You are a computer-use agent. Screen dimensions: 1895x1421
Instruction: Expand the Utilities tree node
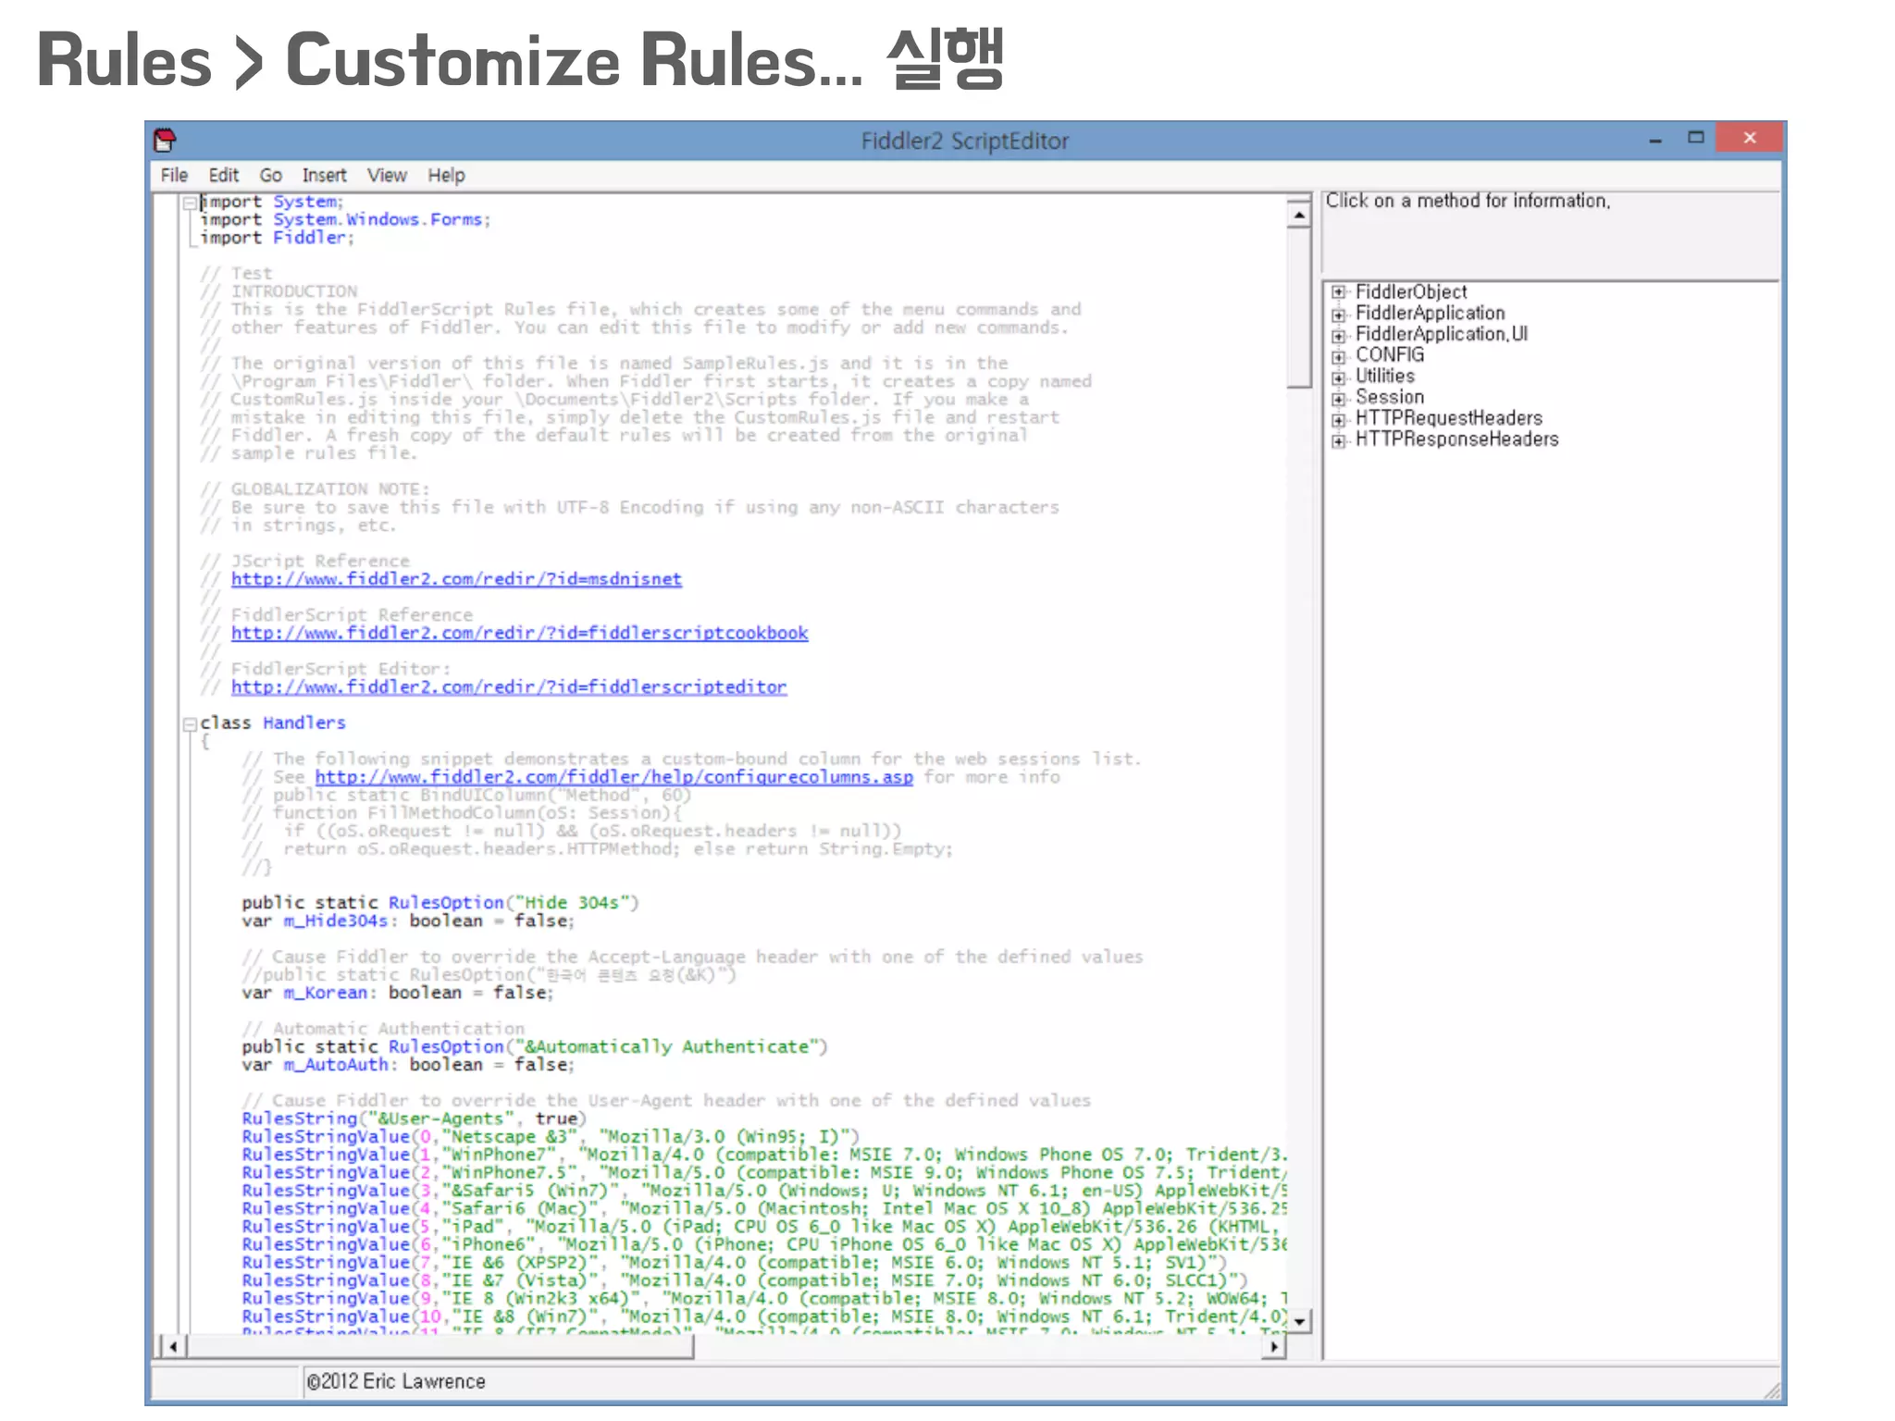pyautogui.click(x=1338, y=377)
